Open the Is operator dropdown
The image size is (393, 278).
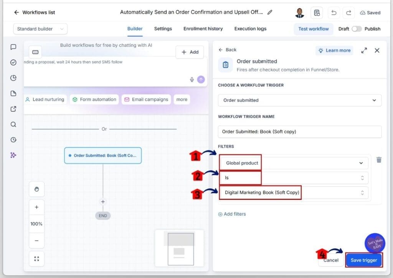294,178
